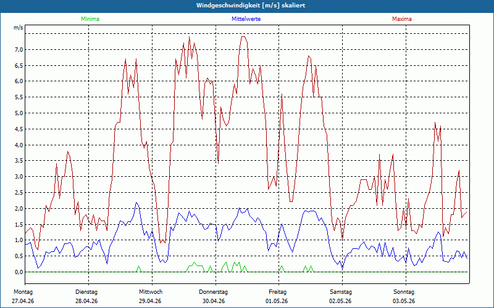Click the 5,5 y-axis value
The height and width of the screenshot is (308, 494).
point(19,97)
